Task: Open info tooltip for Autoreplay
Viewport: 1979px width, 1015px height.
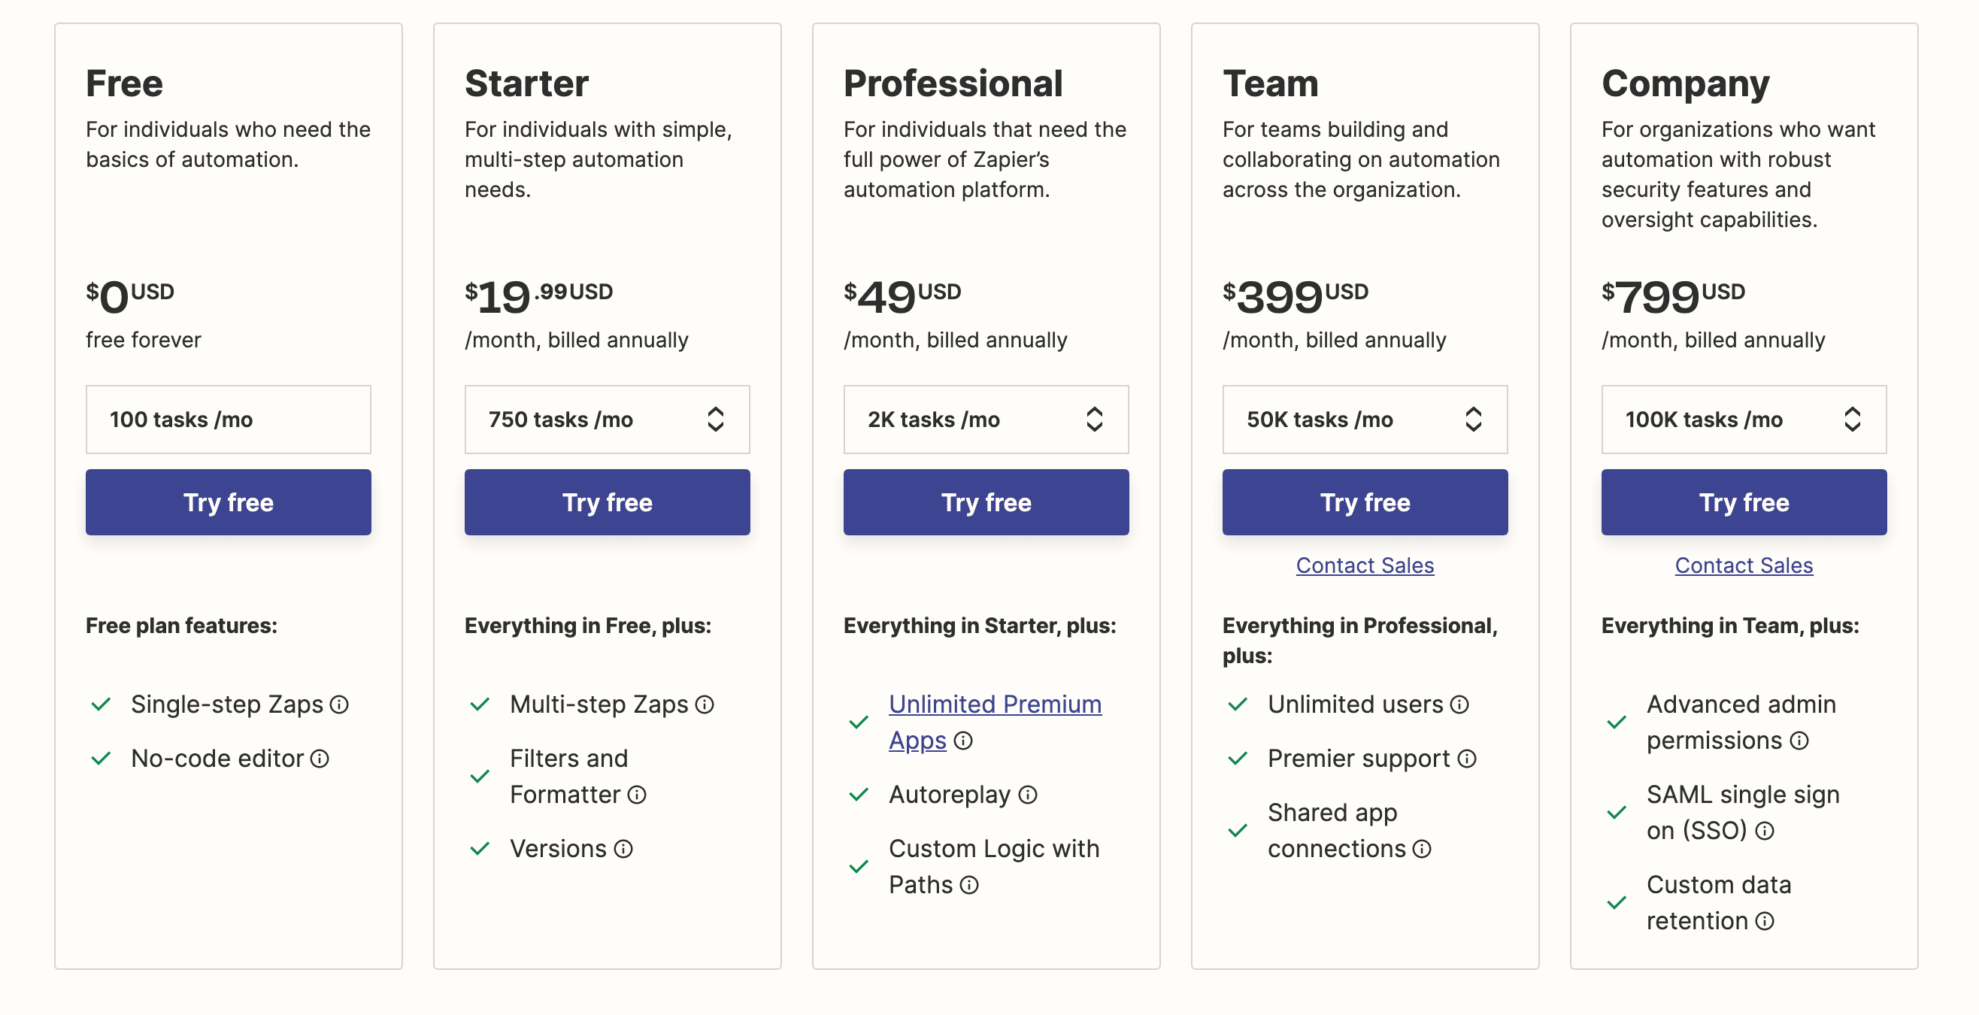Action: coord(1028,795)
